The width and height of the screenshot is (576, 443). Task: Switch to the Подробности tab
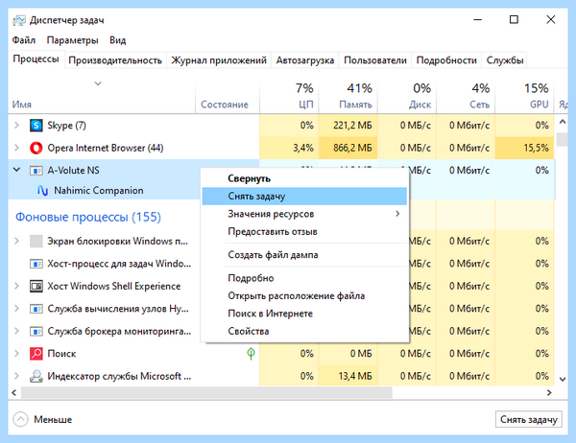(x=446, y=60)
